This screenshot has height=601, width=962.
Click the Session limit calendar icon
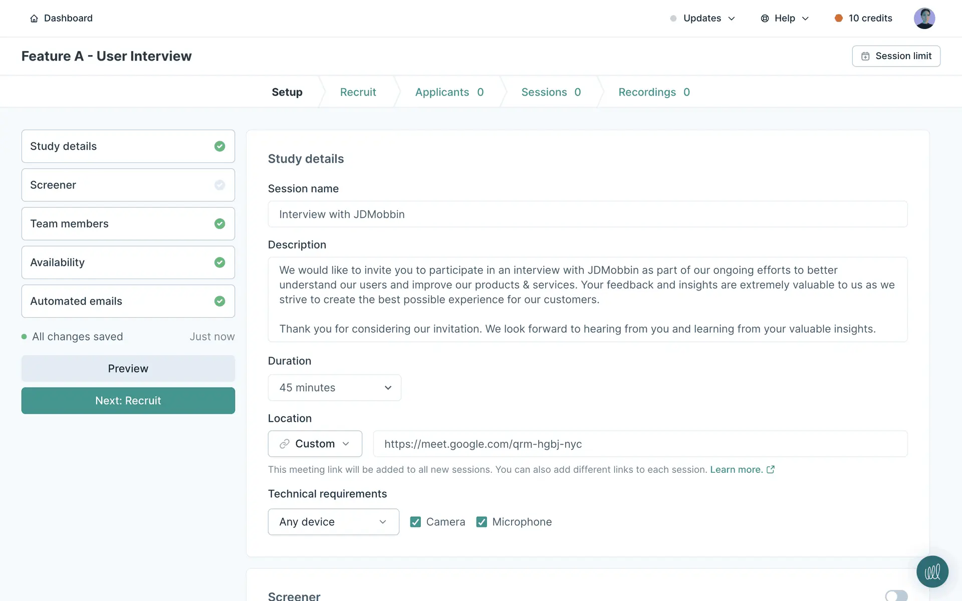(x=865, y=56)
